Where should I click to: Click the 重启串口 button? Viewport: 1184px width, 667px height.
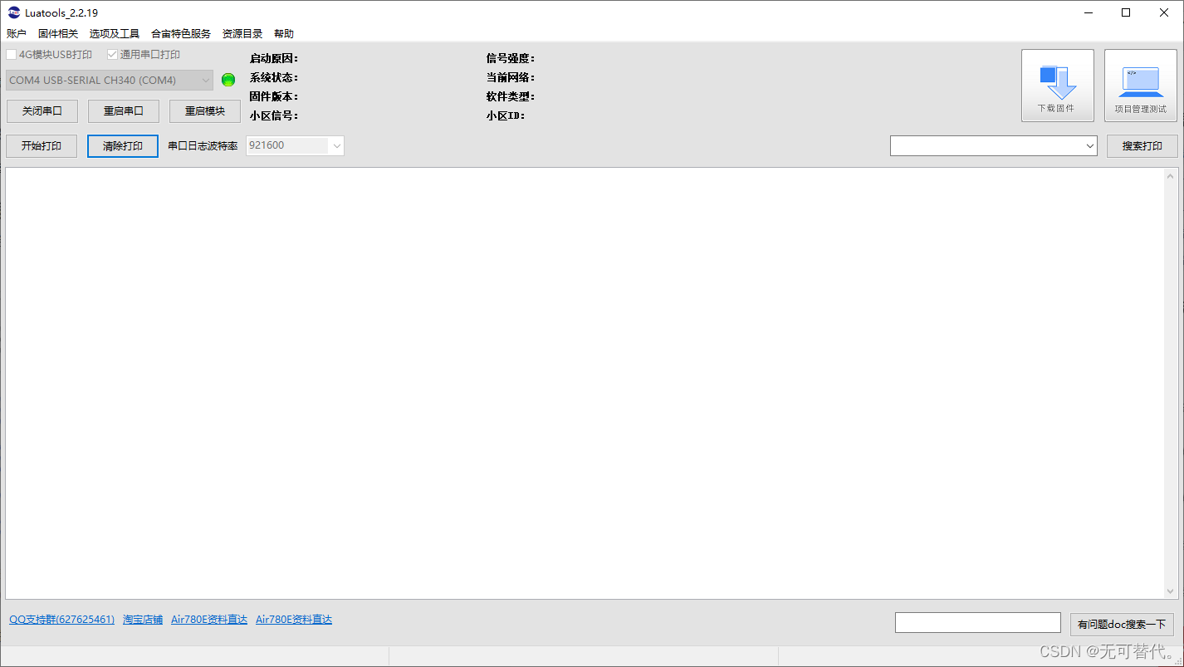click(x=124, y=111)
